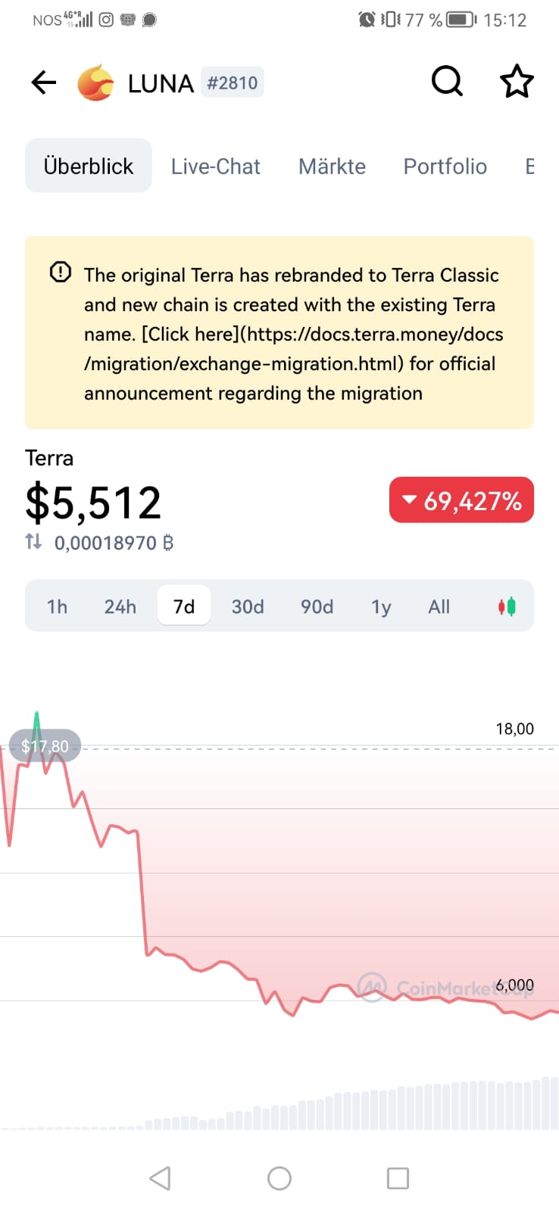Switch to candlestick chart view

(x=507, y=606)
